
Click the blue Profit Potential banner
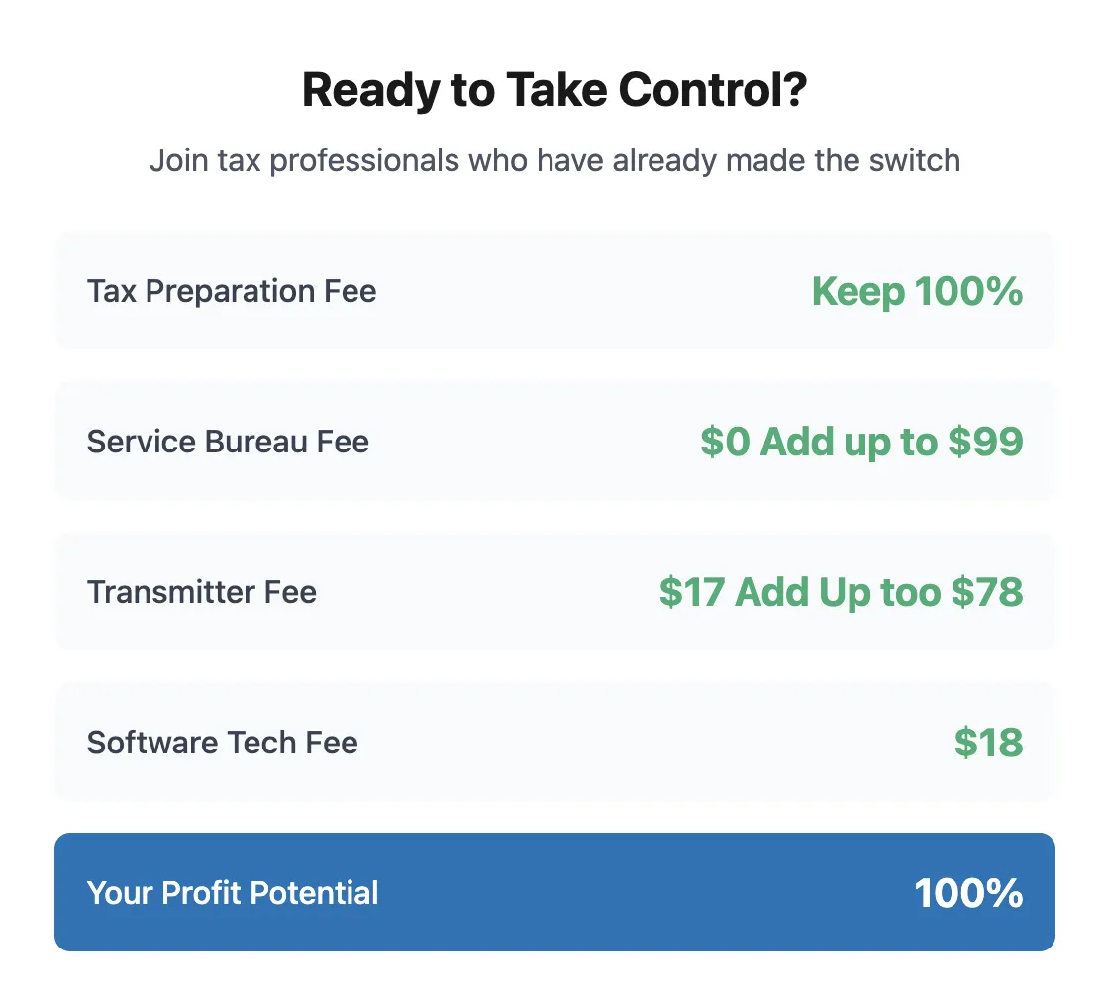pyautogui.click(x=554, y=892)
